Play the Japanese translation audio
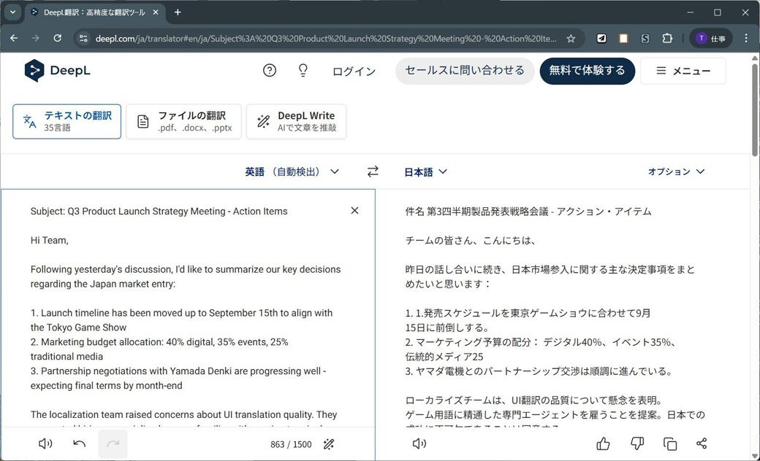Image resolution: width=760 pixels, height=461 pixels. coord(419,443)
